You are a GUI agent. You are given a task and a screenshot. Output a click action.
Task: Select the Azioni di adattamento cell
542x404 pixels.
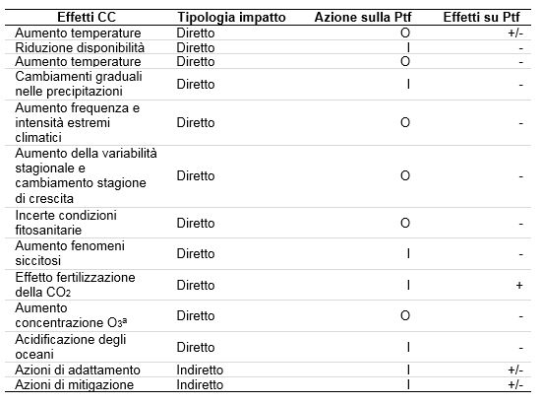pyautogui.click(x=78, y=370)
